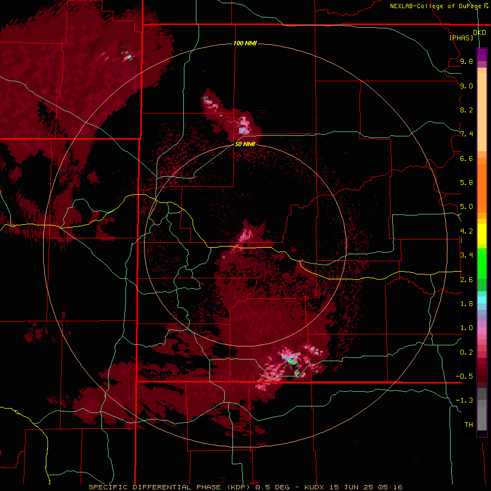This screenshot has width=491, height=491.
Task: Click the 100 NMI range ring label
Action: [x=245, y=43]
